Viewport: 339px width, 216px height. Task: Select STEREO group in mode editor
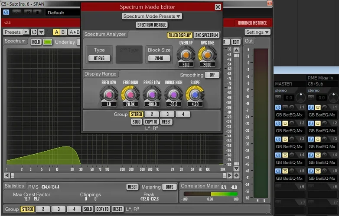137,114
